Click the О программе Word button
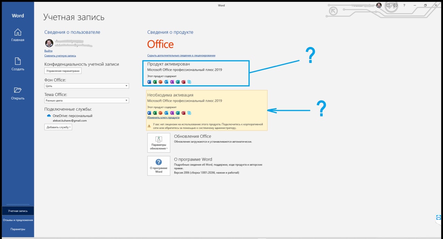This screenshot has height=239, width=443. coord(159,166)
